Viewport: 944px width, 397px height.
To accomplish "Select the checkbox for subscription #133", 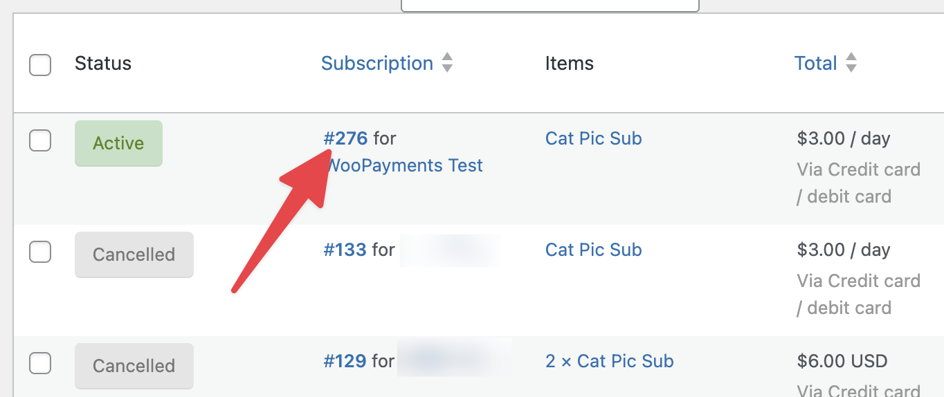I will (40, 252).
